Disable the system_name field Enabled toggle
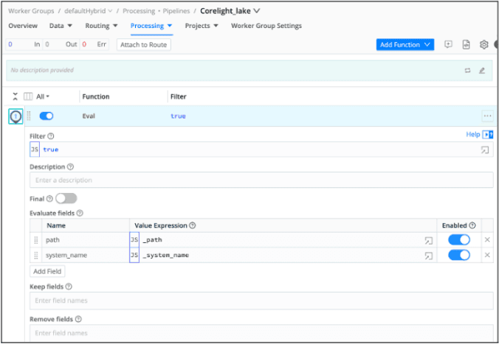The width and height of the screenshot is (499, 344). pos(459,255)
